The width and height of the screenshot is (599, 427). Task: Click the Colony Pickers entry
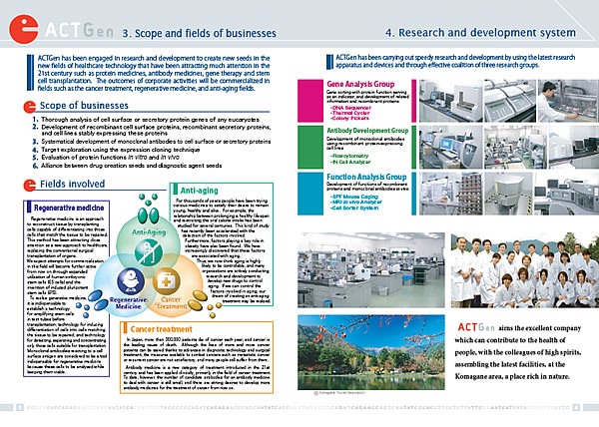click(x=349, y=119)
